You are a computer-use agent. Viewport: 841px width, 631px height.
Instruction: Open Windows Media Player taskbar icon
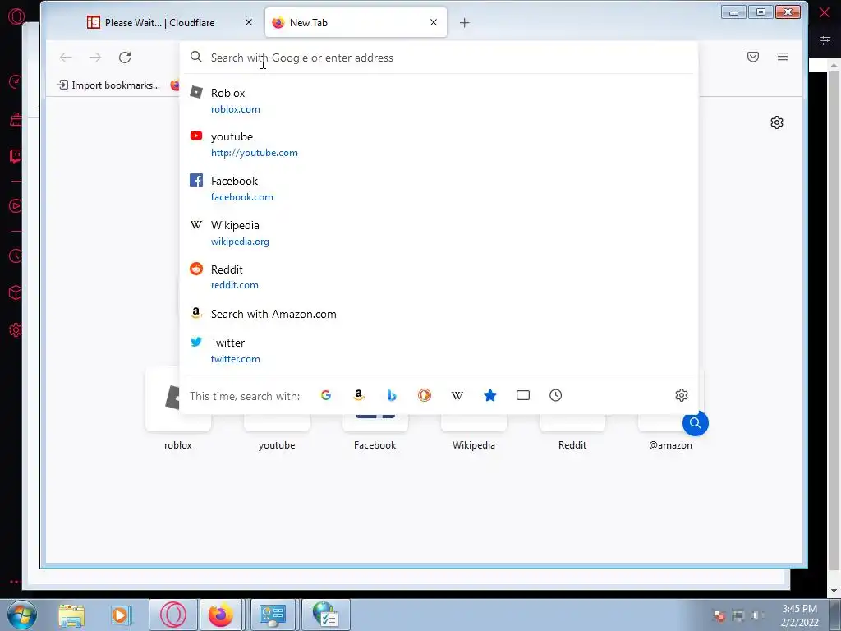click(x=122, y=615)
